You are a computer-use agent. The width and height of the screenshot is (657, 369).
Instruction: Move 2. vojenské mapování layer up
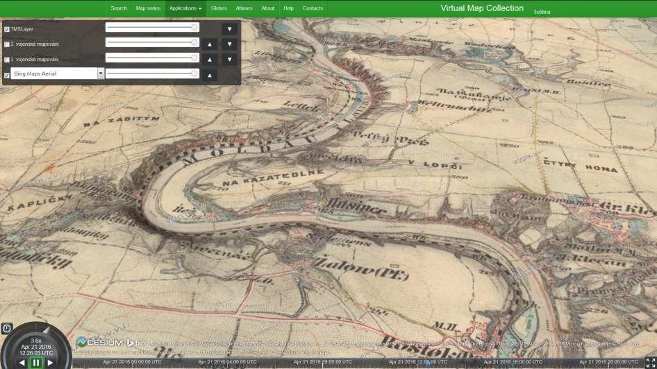[210, 44]
